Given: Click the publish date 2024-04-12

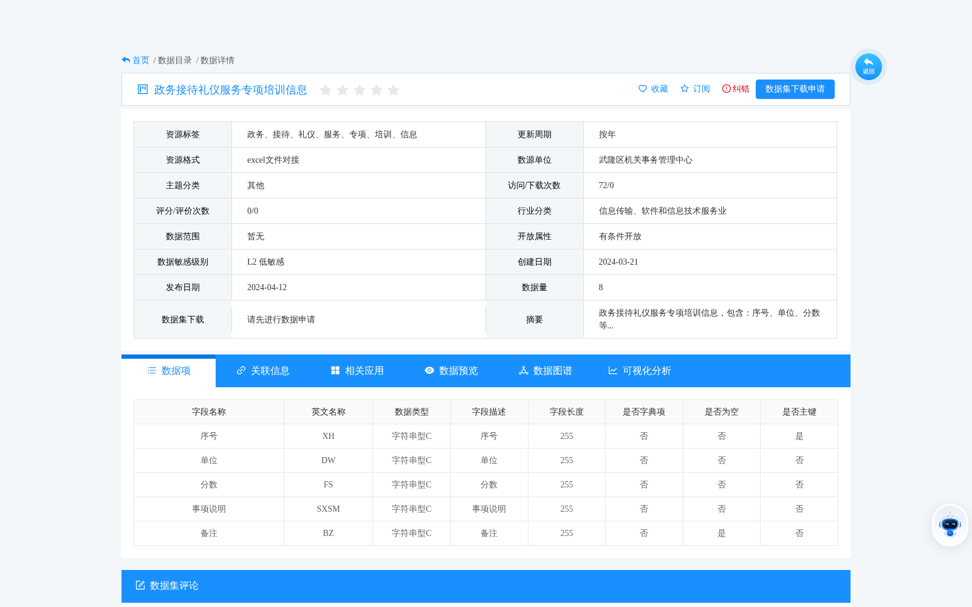Looking at the screenshot, I should click(x=267, y=288).
